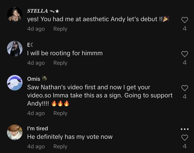Click the like count on Omis's comment
The width and height of the screenshot is (194, 153).
pyautogui.click(x=185, y=97)
